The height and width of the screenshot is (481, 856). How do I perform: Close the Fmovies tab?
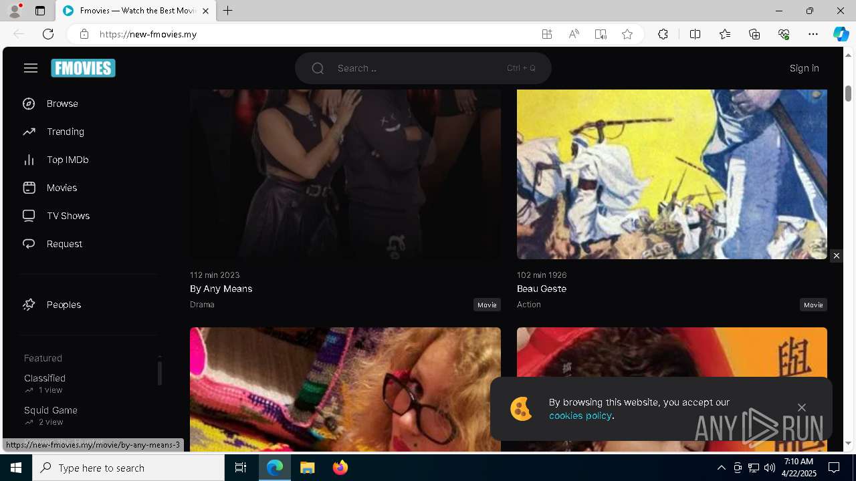[205, 11]
